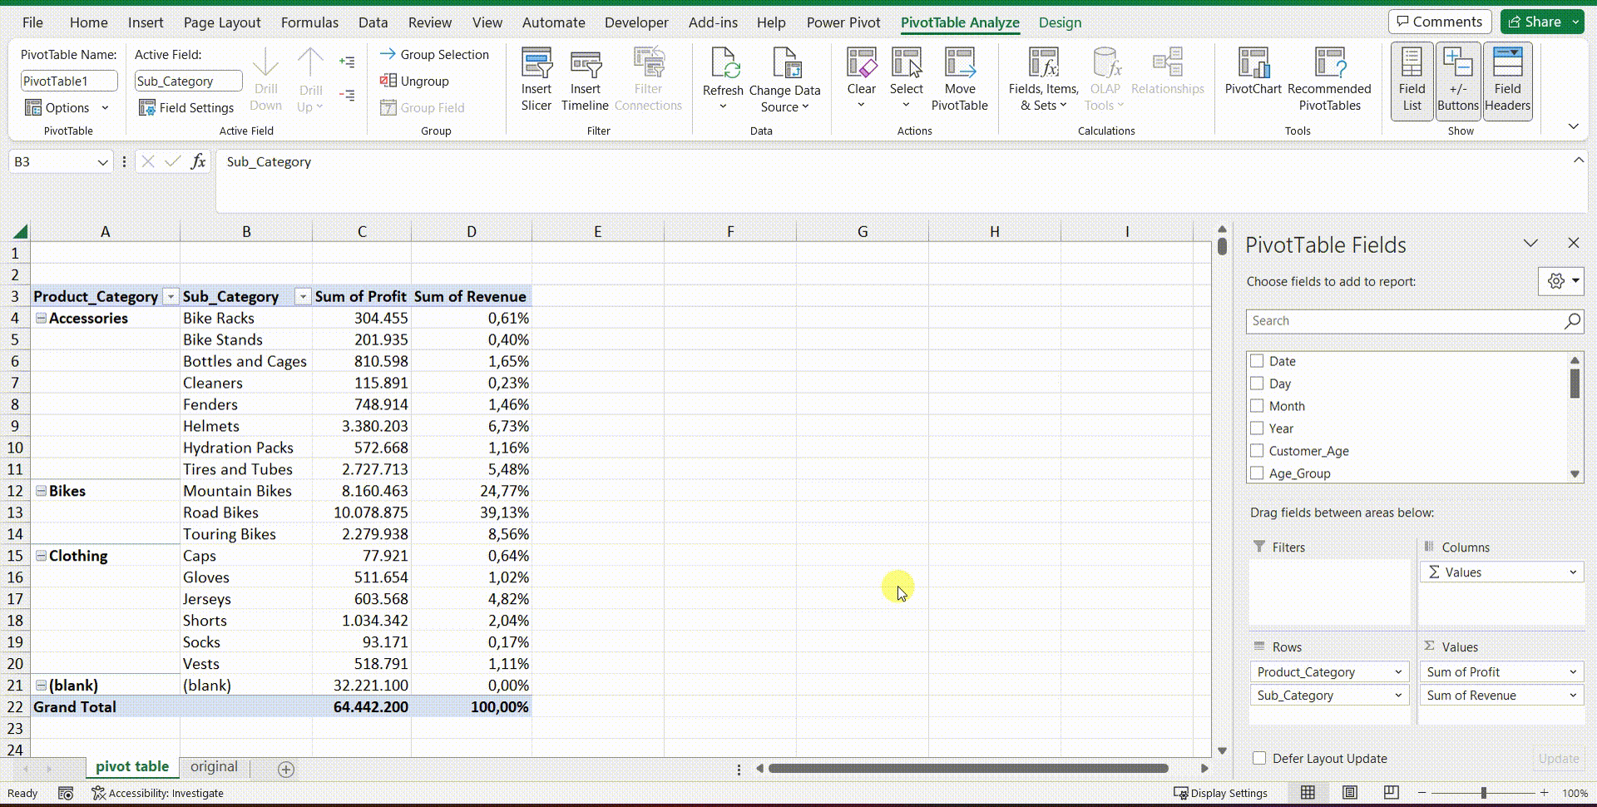Check the Customer_Age field checkbox

coord(1257,451)
